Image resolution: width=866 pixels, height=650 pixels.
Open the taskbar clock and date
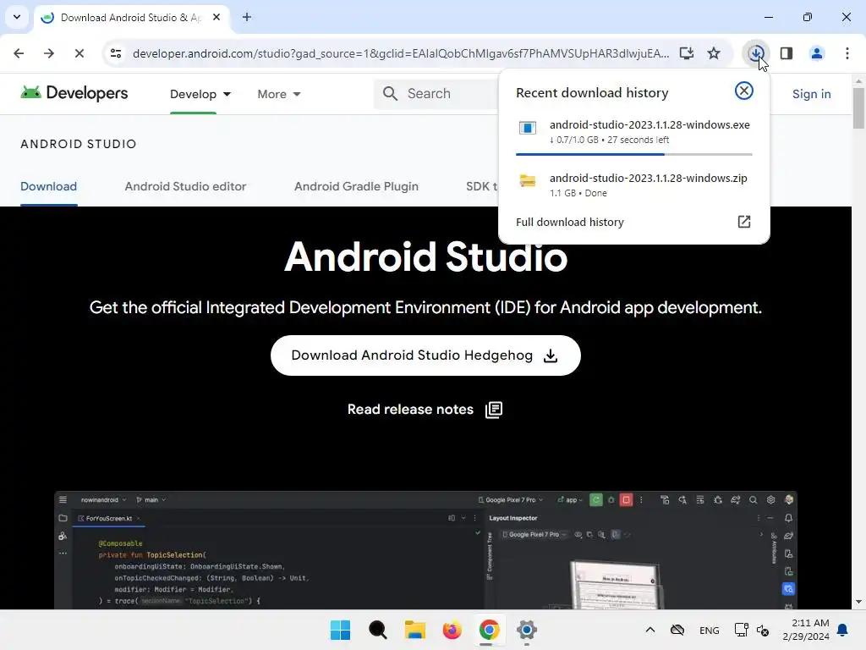806,630
